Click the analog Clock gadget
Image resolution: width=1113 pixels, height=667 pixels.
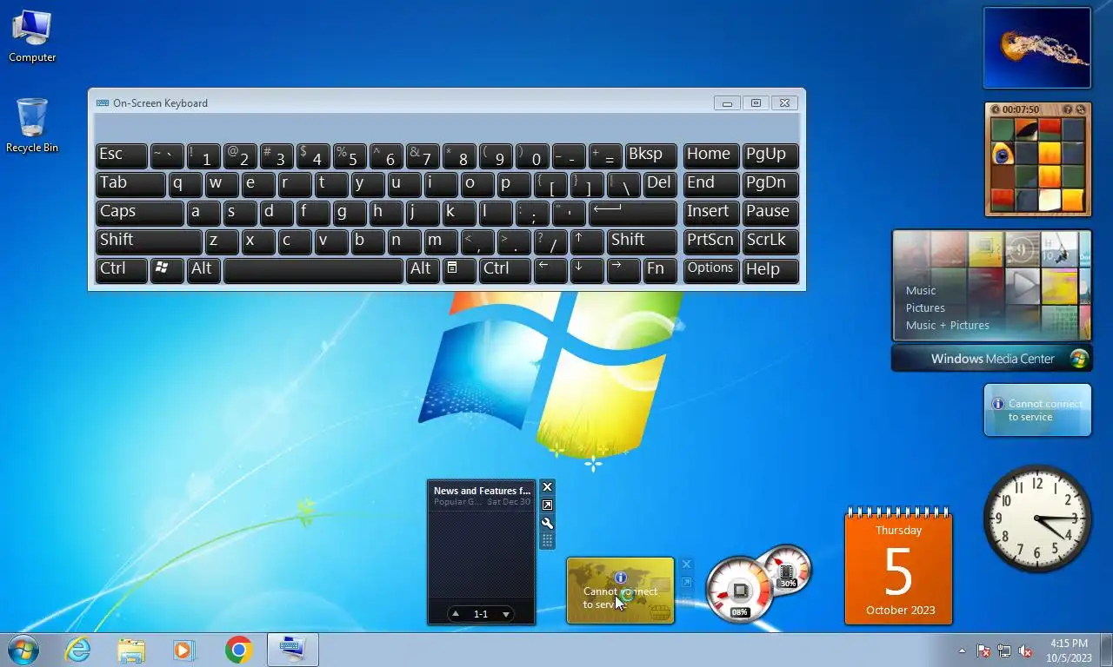tap(1036, 518)
